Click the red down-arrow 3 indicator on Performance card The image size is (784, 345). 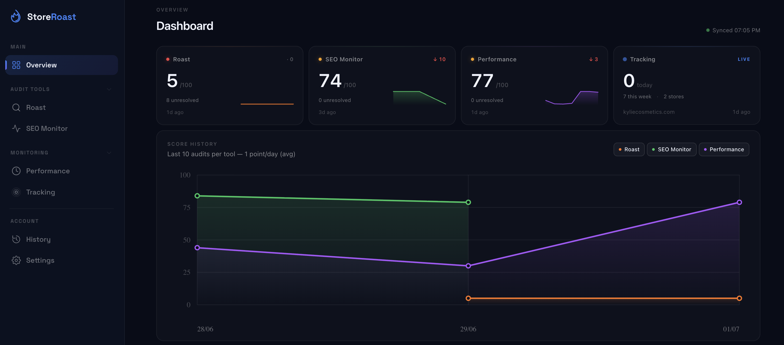[593, 59]
